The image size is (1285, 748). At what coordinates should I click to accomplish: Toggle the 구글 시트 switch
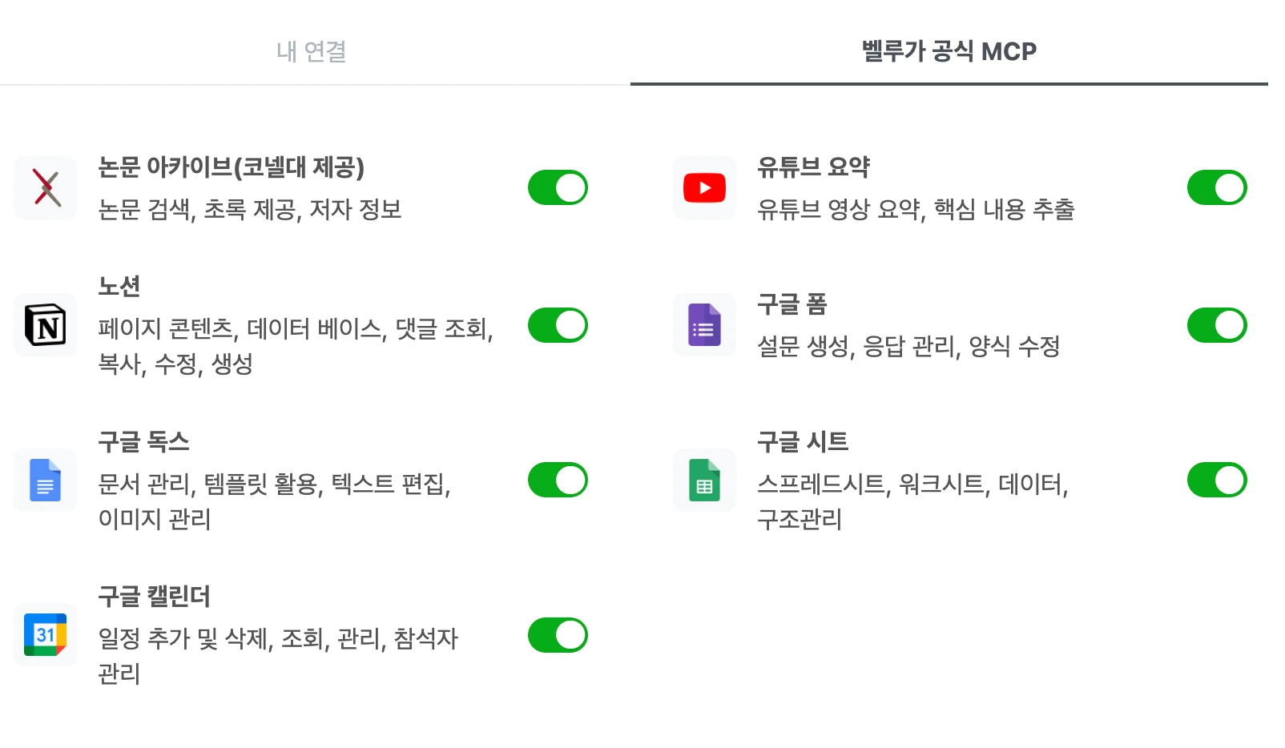click(x=1216, y=481)
